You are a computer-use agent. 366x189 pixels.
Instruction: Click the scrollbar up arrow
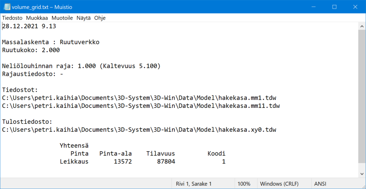tap(362, 26)
